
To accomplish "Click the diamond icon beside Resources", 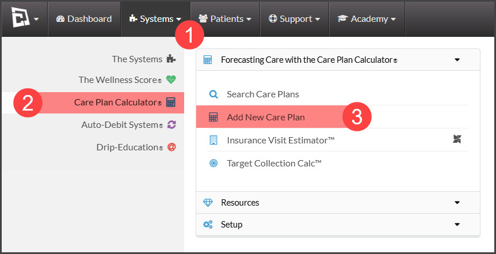I will 208,203.
